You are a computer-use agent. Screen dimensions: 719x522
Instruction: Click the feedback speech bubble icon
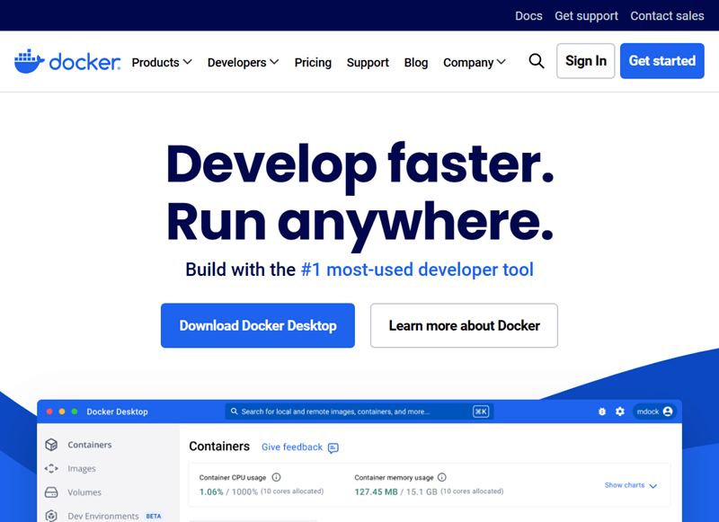(333, 447)
